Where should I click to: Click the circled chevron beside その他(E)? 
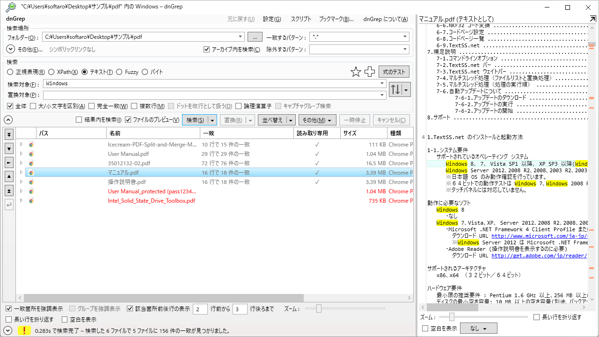click(11, 49)
